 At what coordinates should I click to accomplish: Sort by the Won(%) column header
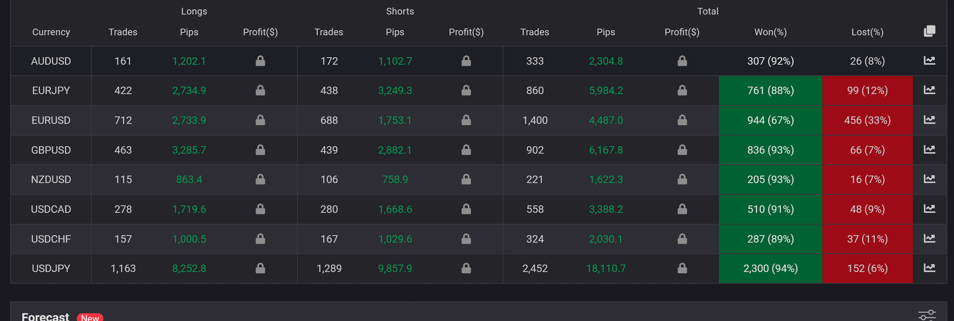click(770, 32)
